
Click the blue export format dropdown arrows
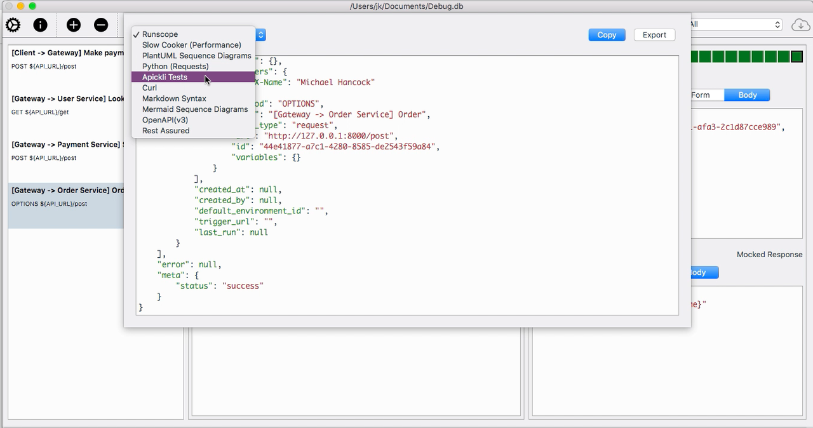pyautogui.click(x=261, y=35)
